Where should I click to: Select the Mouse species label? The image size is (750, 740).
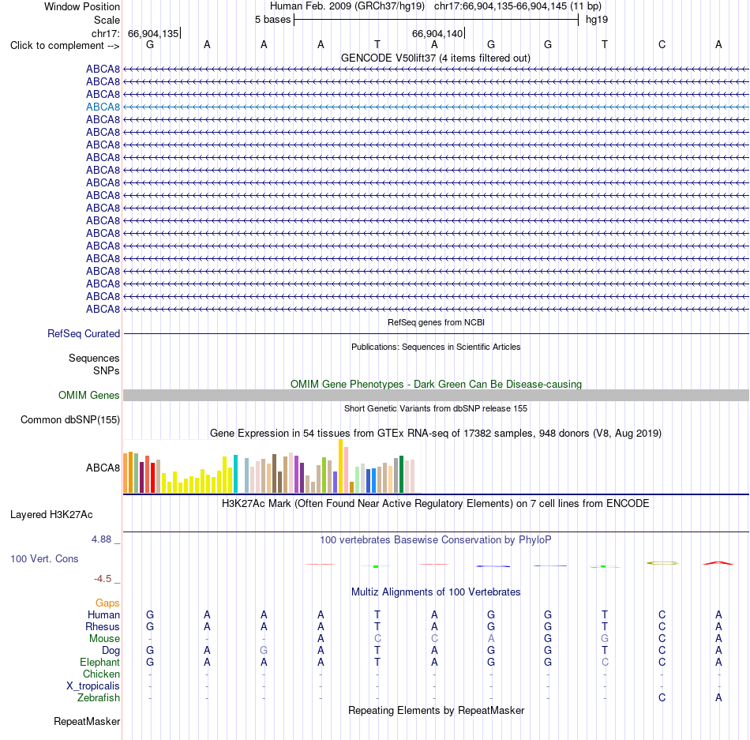pos(104,639)
